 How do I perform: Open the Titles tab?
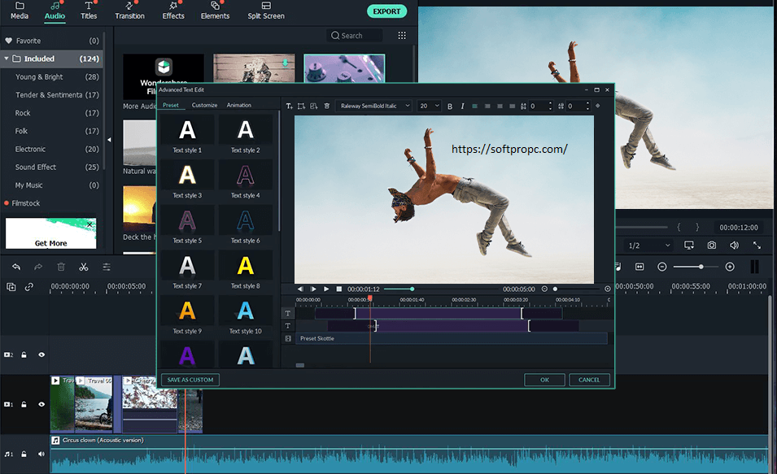[89, 11]
